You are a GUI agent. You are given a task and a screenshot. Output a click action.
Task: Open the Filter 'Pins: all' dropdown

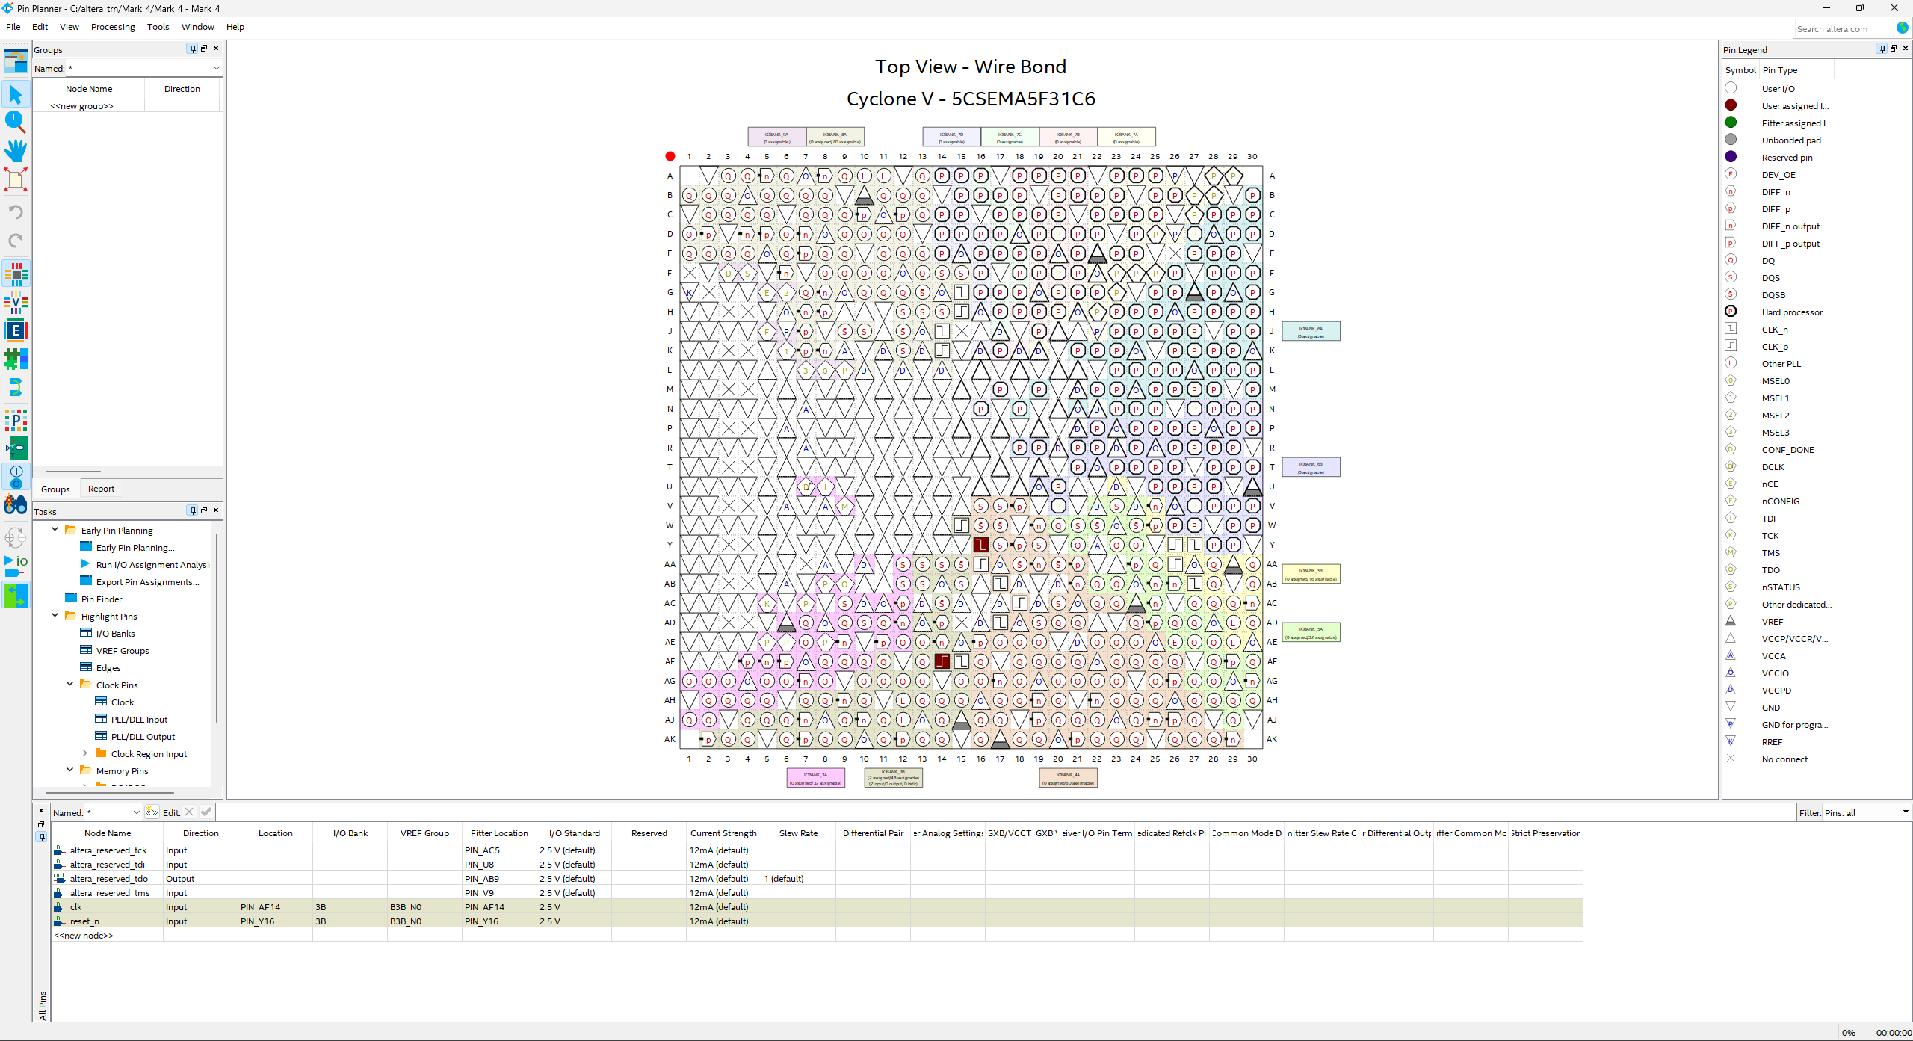[x=1905, y=812]
